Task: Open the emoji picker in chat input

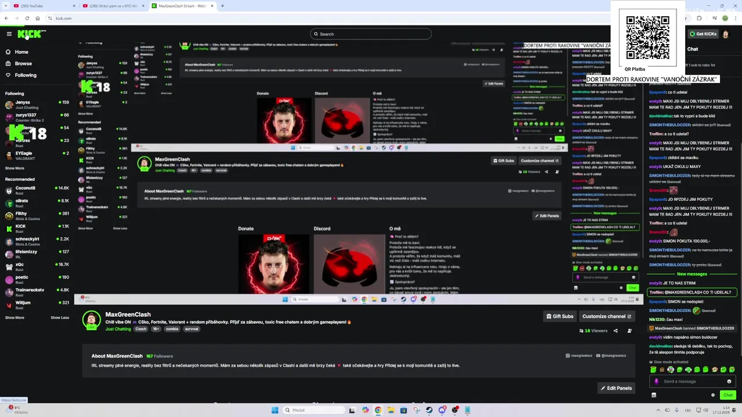Action: pos(729,381)
